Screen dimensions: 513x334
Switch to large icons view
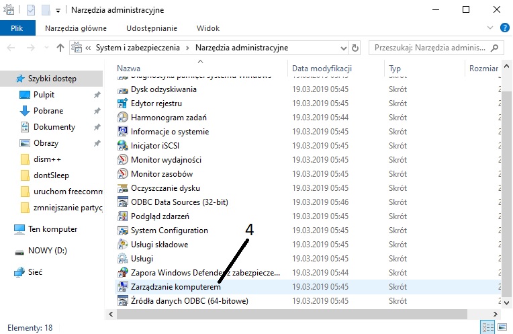tap(502, 327)
